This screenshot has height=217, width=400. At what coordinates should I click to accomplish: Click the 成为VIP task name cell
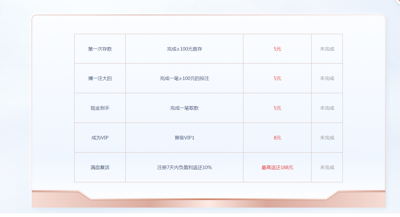100,138
